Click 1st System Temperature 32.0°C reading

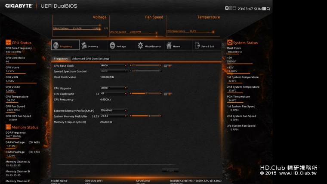(232, 81)
